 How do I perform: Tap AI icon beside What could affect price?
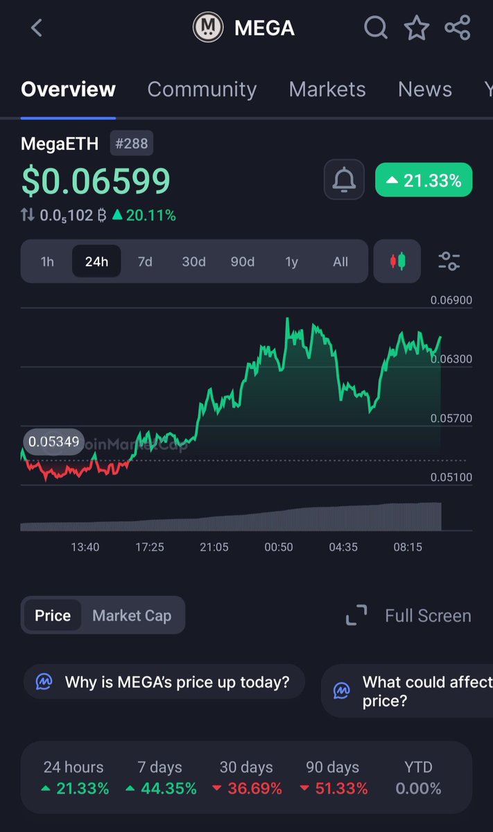click(x=341, y=691)
